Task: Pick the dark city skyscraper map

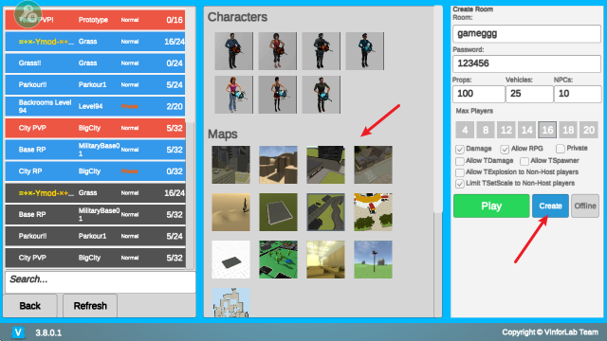Action: [230, 165]
